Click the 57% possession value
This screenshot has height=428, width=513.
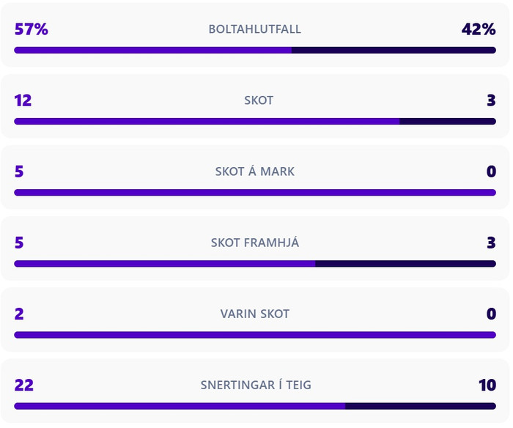pyautogui.click(x=31, y=29)
